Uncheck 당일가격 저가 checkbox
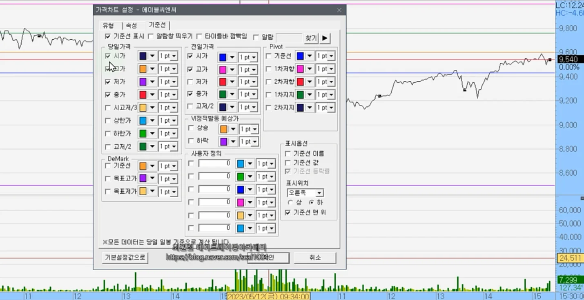This screenshot has width=584, height=300. (108, 82)
